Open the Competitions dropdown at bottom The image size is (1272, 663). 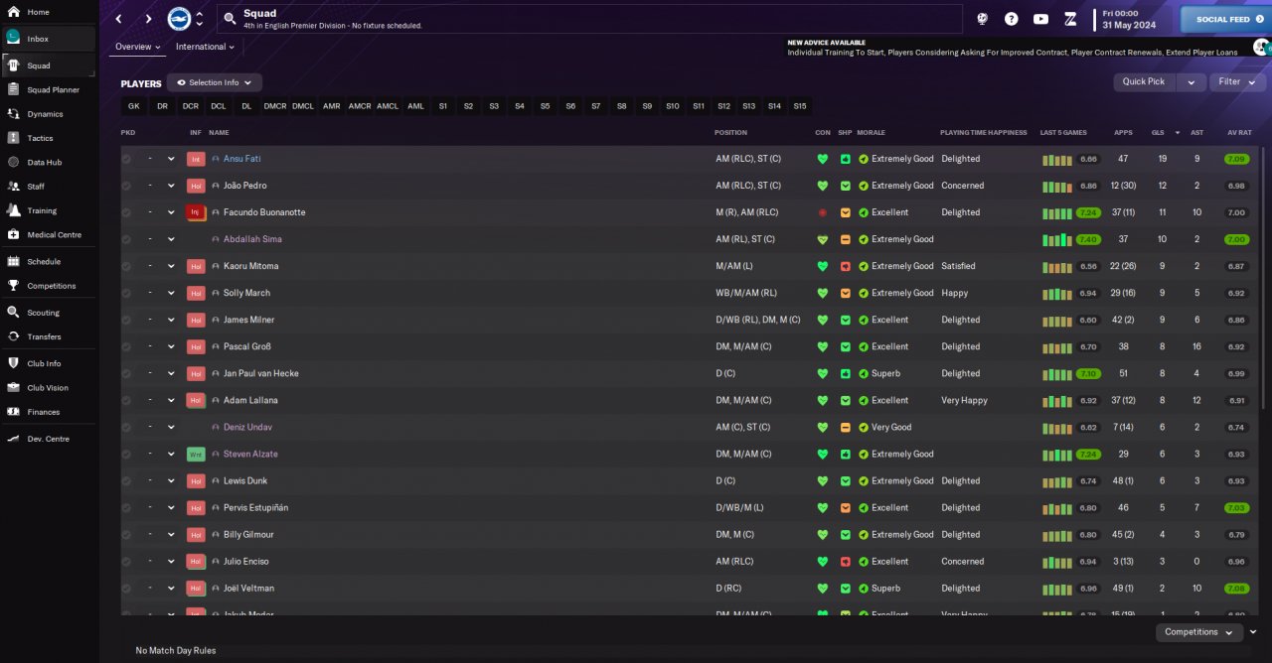1198,632
